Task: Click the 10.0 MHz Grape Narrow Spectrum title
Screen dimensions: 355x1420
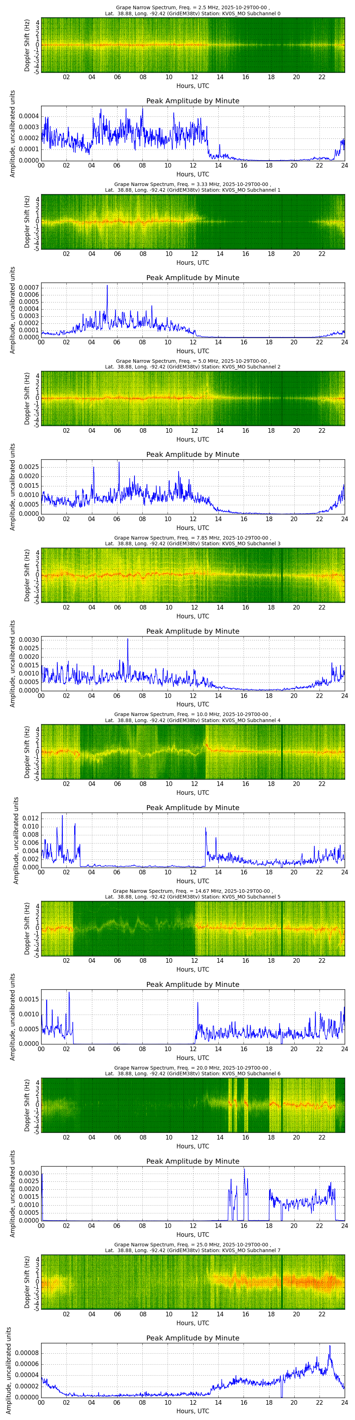Action: tap(193, 717)
